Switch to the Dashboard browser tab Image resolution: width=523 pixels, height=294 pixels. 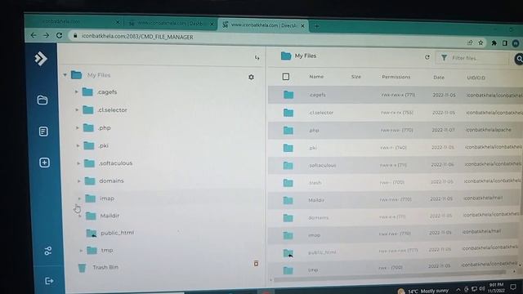(x=170, y=24)
